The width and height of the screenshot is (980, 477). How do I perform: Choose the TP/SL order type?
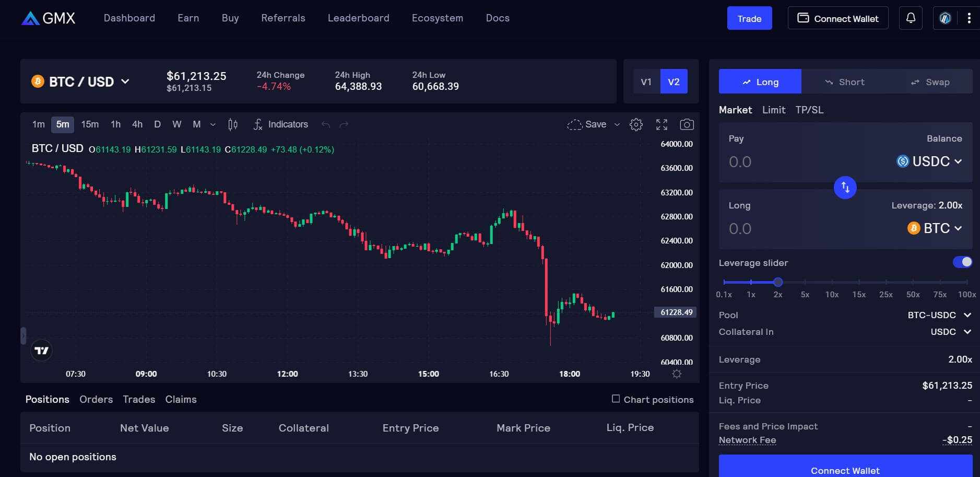[x=809, y=110]
